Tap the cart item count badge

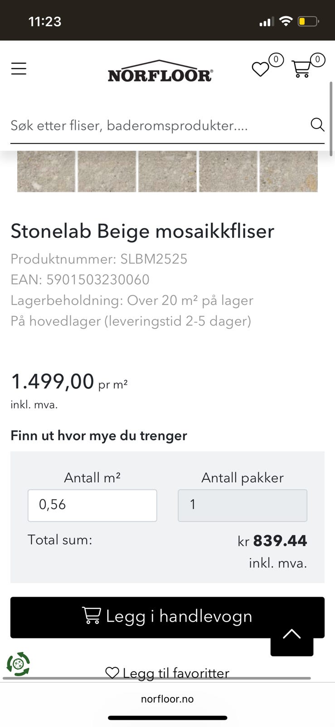(317, 59)
